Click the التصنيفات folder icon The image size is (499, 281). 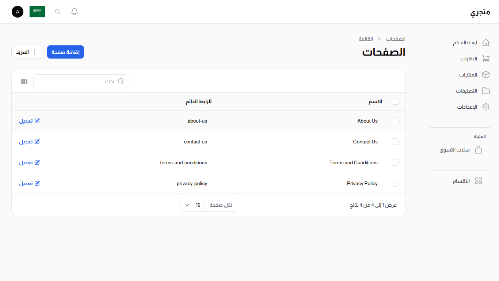[486, 90]
